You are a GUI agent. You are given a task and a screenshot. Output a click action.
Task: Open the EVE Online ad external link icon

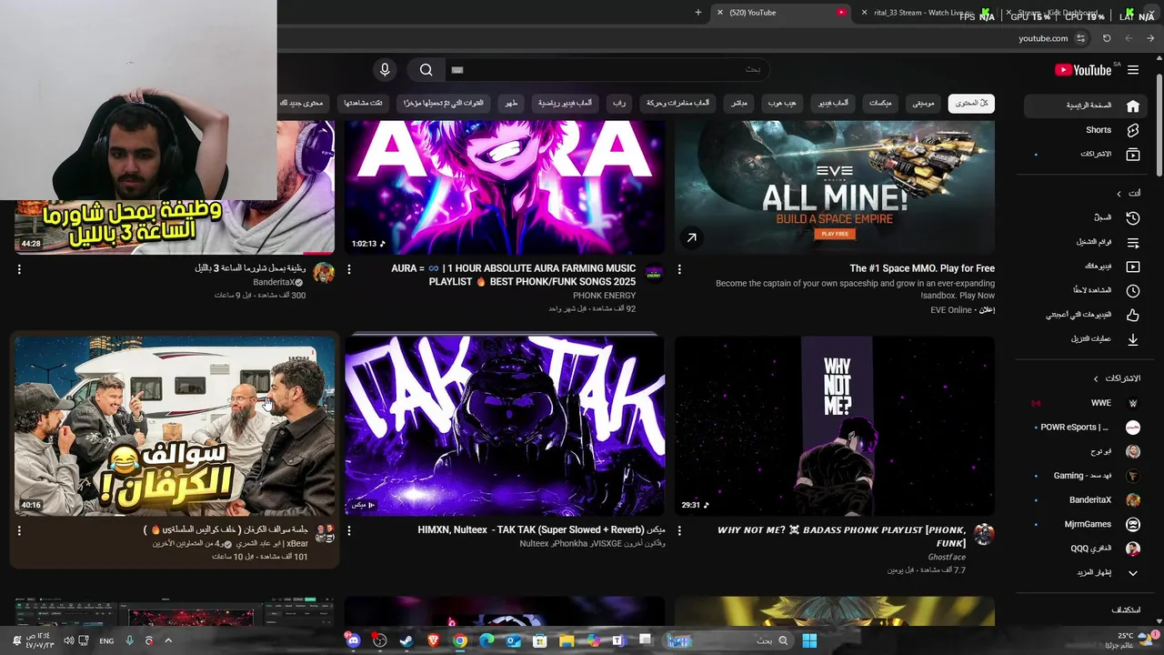(691, 238)
